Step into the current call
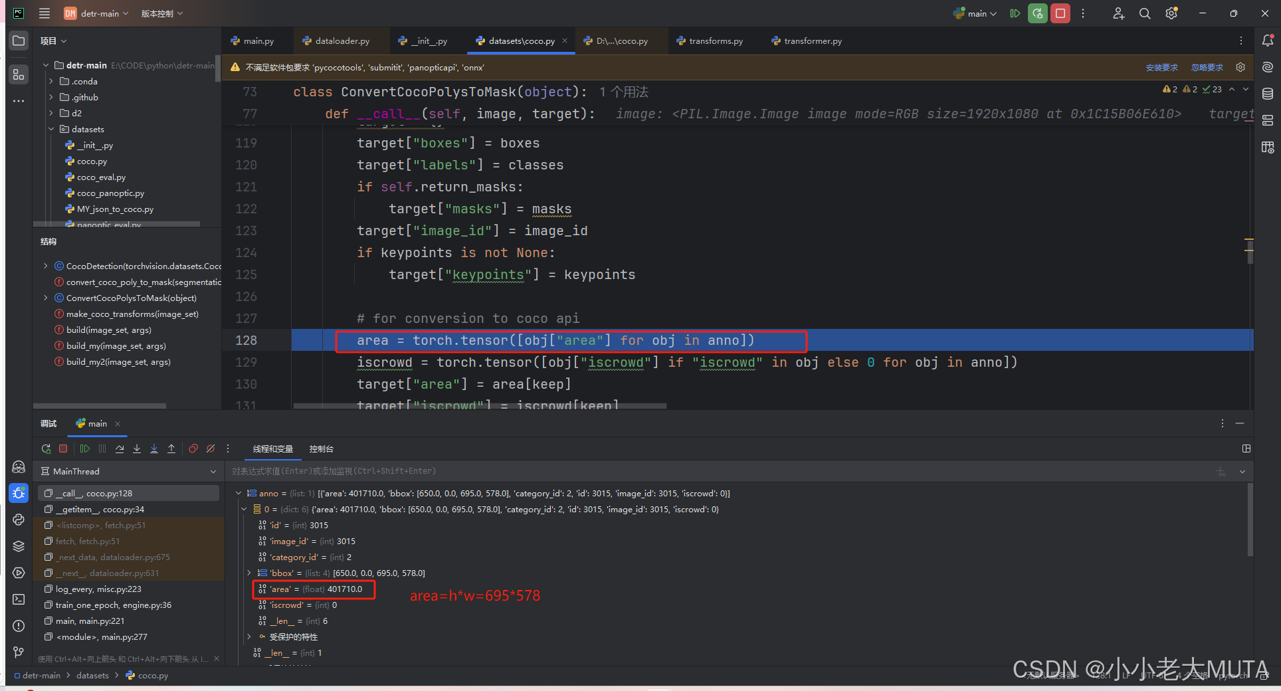Image resolution: width=1281 pixels, height=691 pixels. [137, 448]
